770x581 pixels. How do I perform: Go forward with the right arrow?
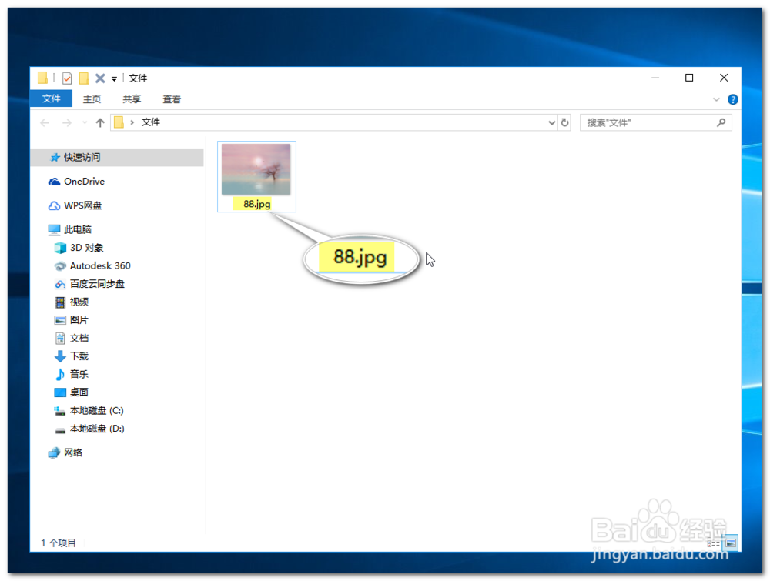coord(67,122)
